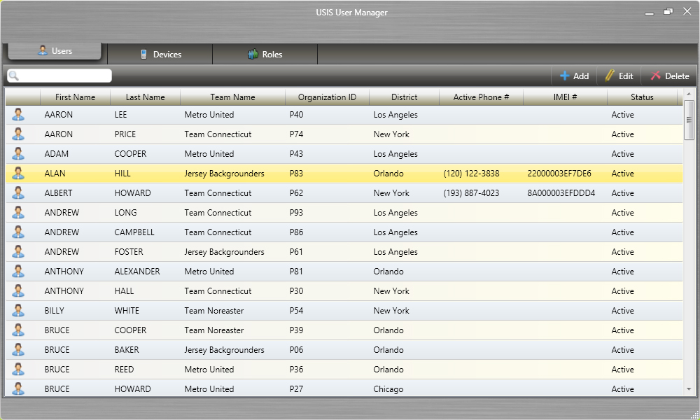Click the Status column header
The height and width of the screenshot is (420, 700).
[641, 97]
